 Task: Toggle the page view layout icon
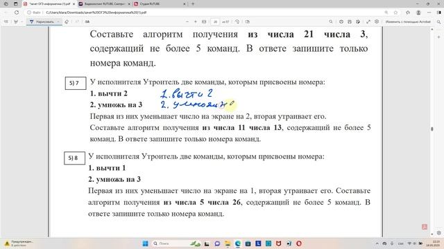coord(247,21)
